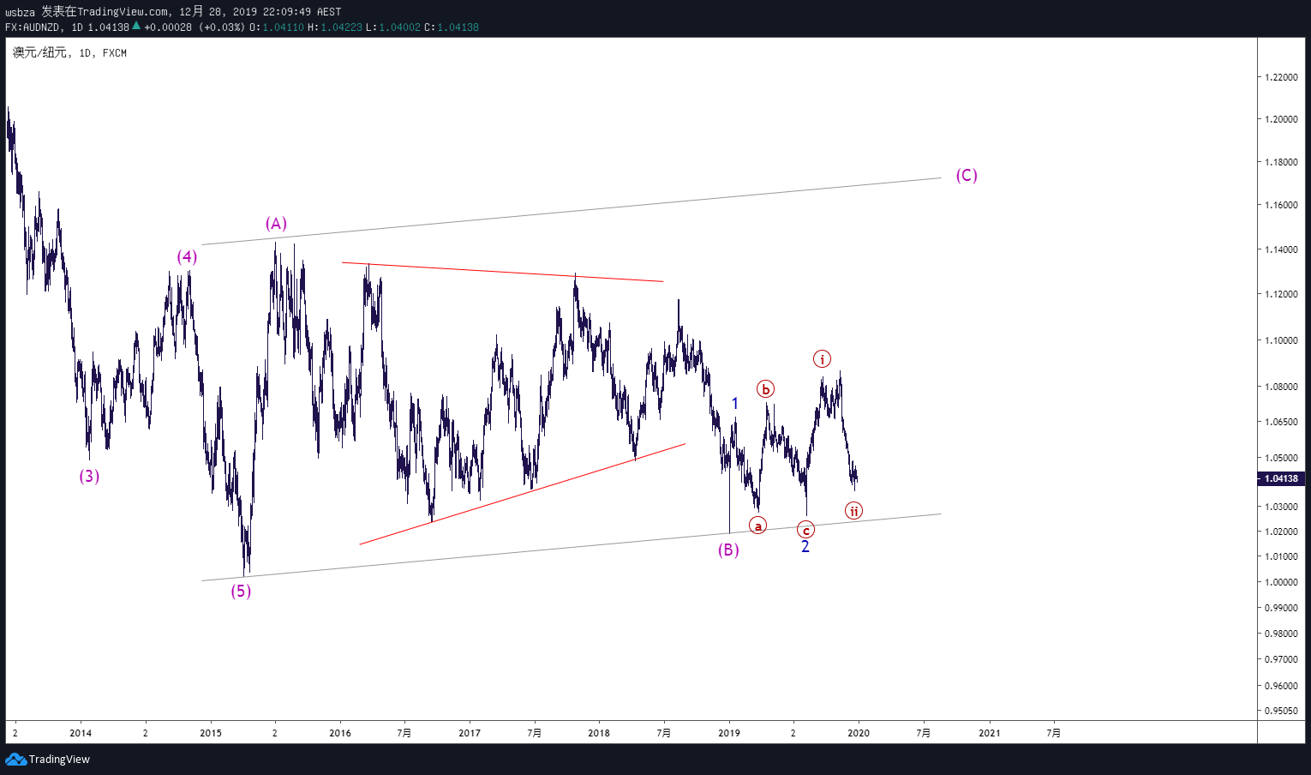
Task: Select the upper gray channel line
Action: pyautogui.click(x=572, y=211)
